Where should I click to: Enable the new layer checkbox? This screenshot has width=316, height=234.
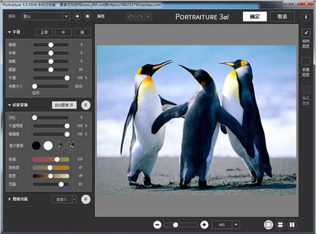point(306,61)
